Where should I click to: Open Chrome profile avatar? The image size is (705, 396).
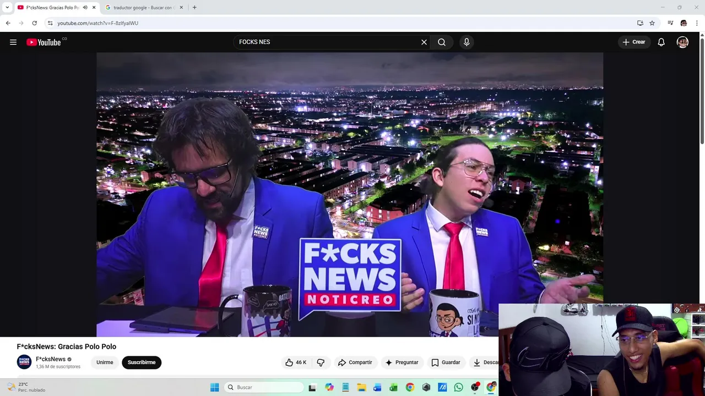(684, 23)
